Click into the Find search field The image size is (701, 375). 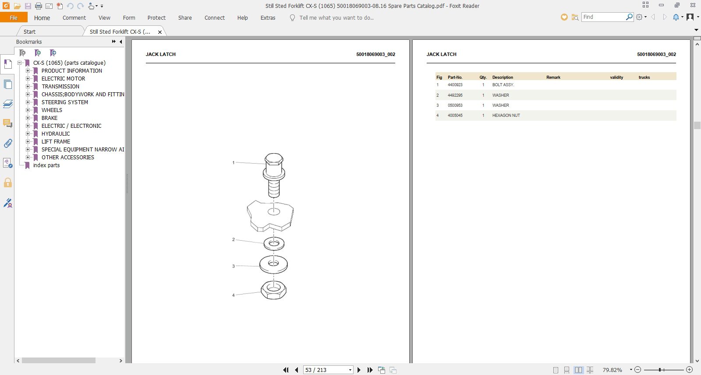click(x=603, y=17)
